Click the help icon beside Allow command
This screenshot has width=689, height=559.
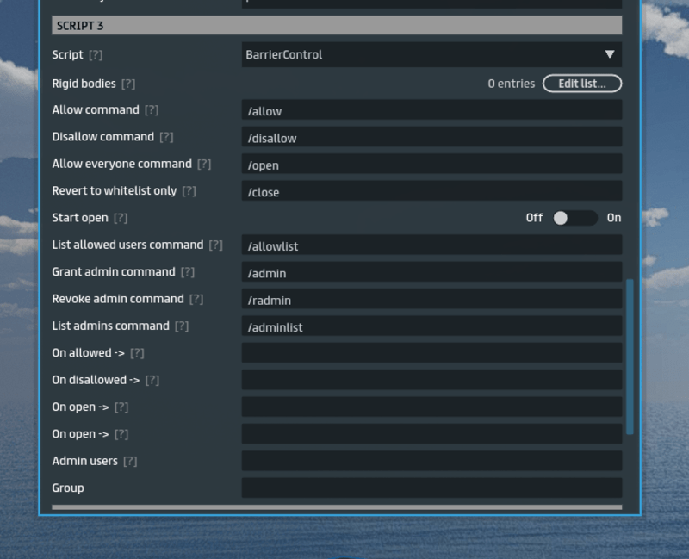coord(152,110)
